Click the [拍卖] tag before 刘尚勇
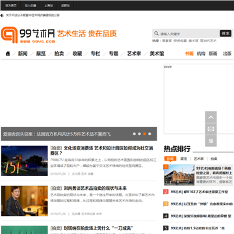 (56, 188)
